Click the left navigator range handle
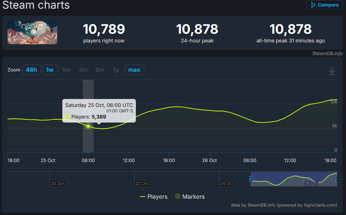The height and width of the screenshot is (215, 346). tap(251, 179)
